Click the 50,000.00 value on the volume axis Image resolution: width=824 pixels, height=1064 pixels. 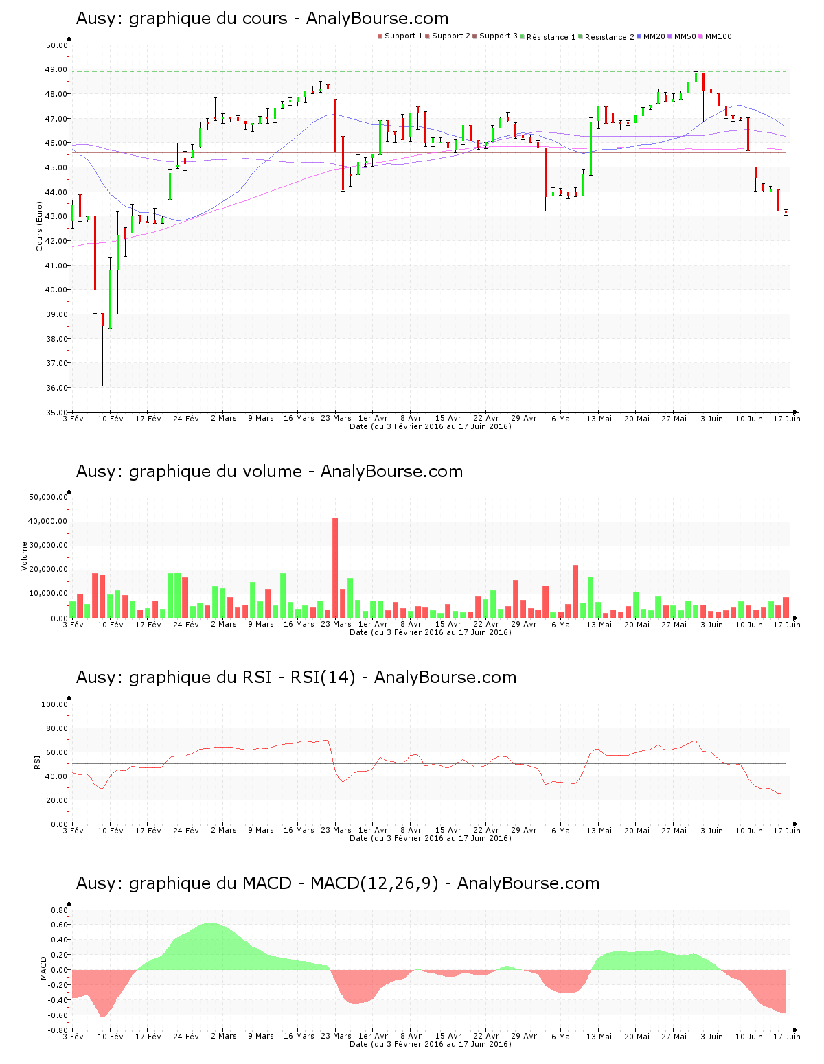(x=48, y=497)
